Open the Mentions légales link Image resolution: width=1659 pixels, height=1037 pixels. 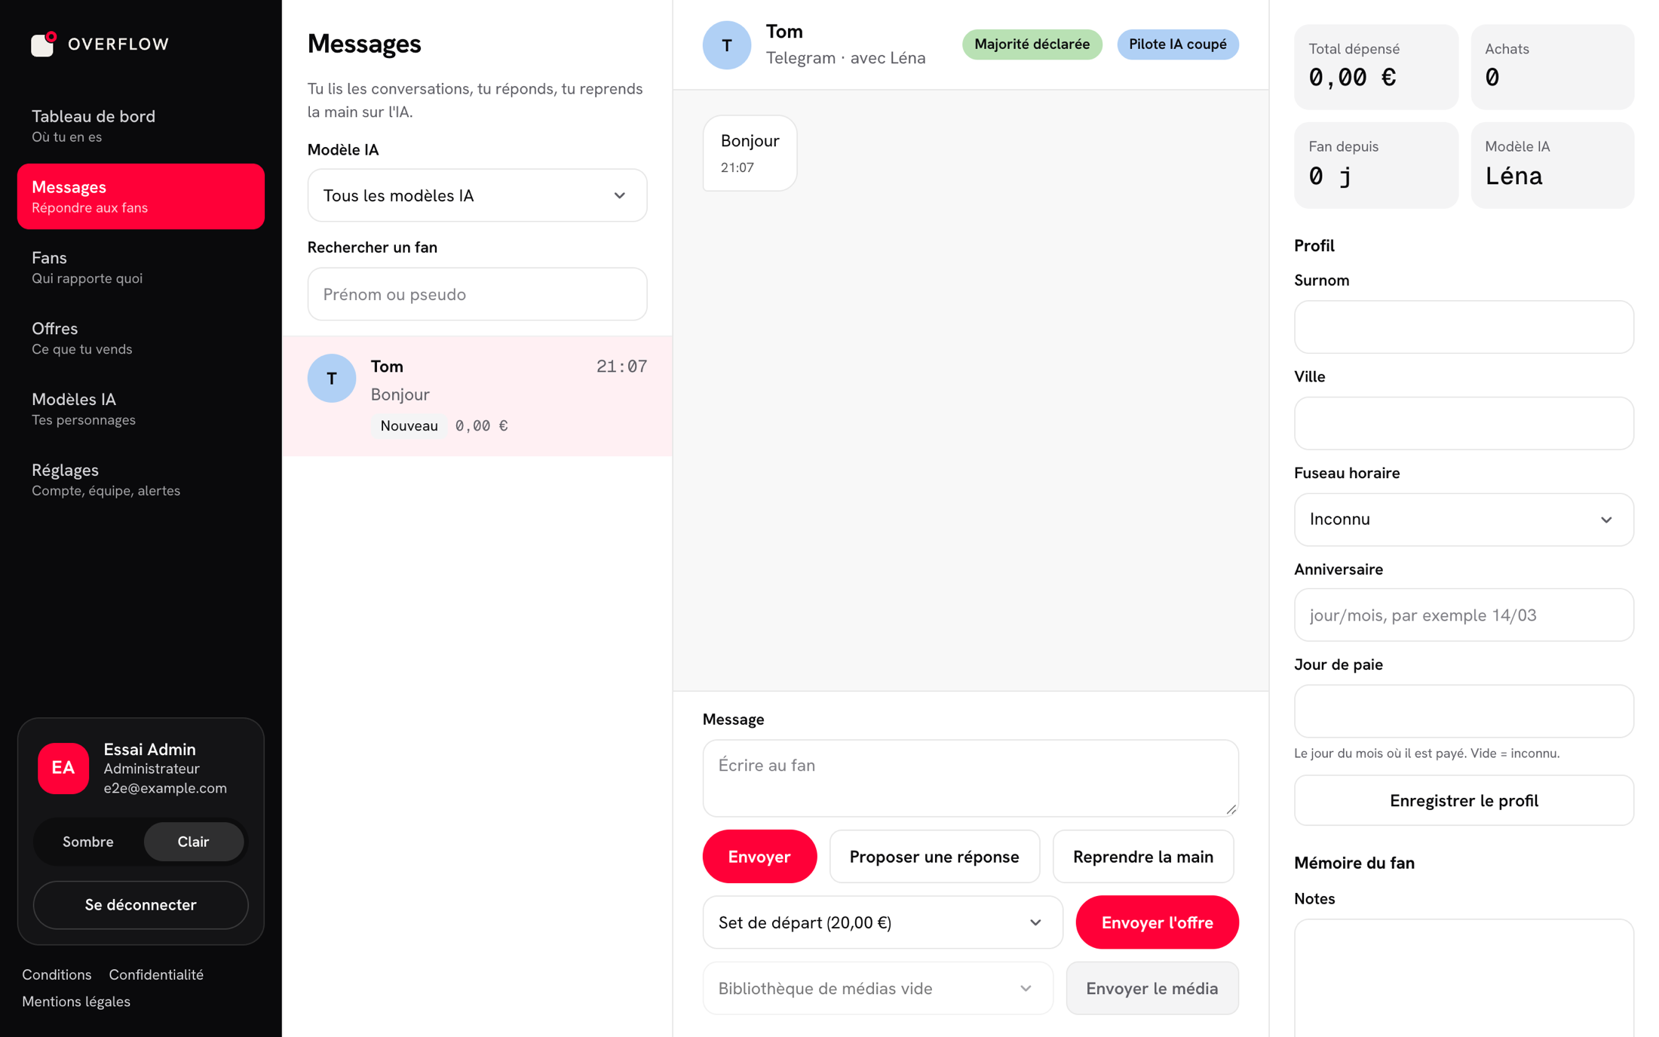point(76,1001)
